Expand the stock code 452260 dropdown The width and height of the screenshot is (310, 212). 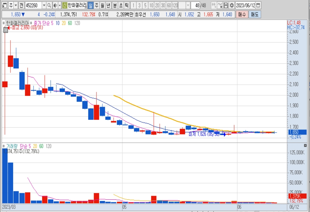[44, 5]
